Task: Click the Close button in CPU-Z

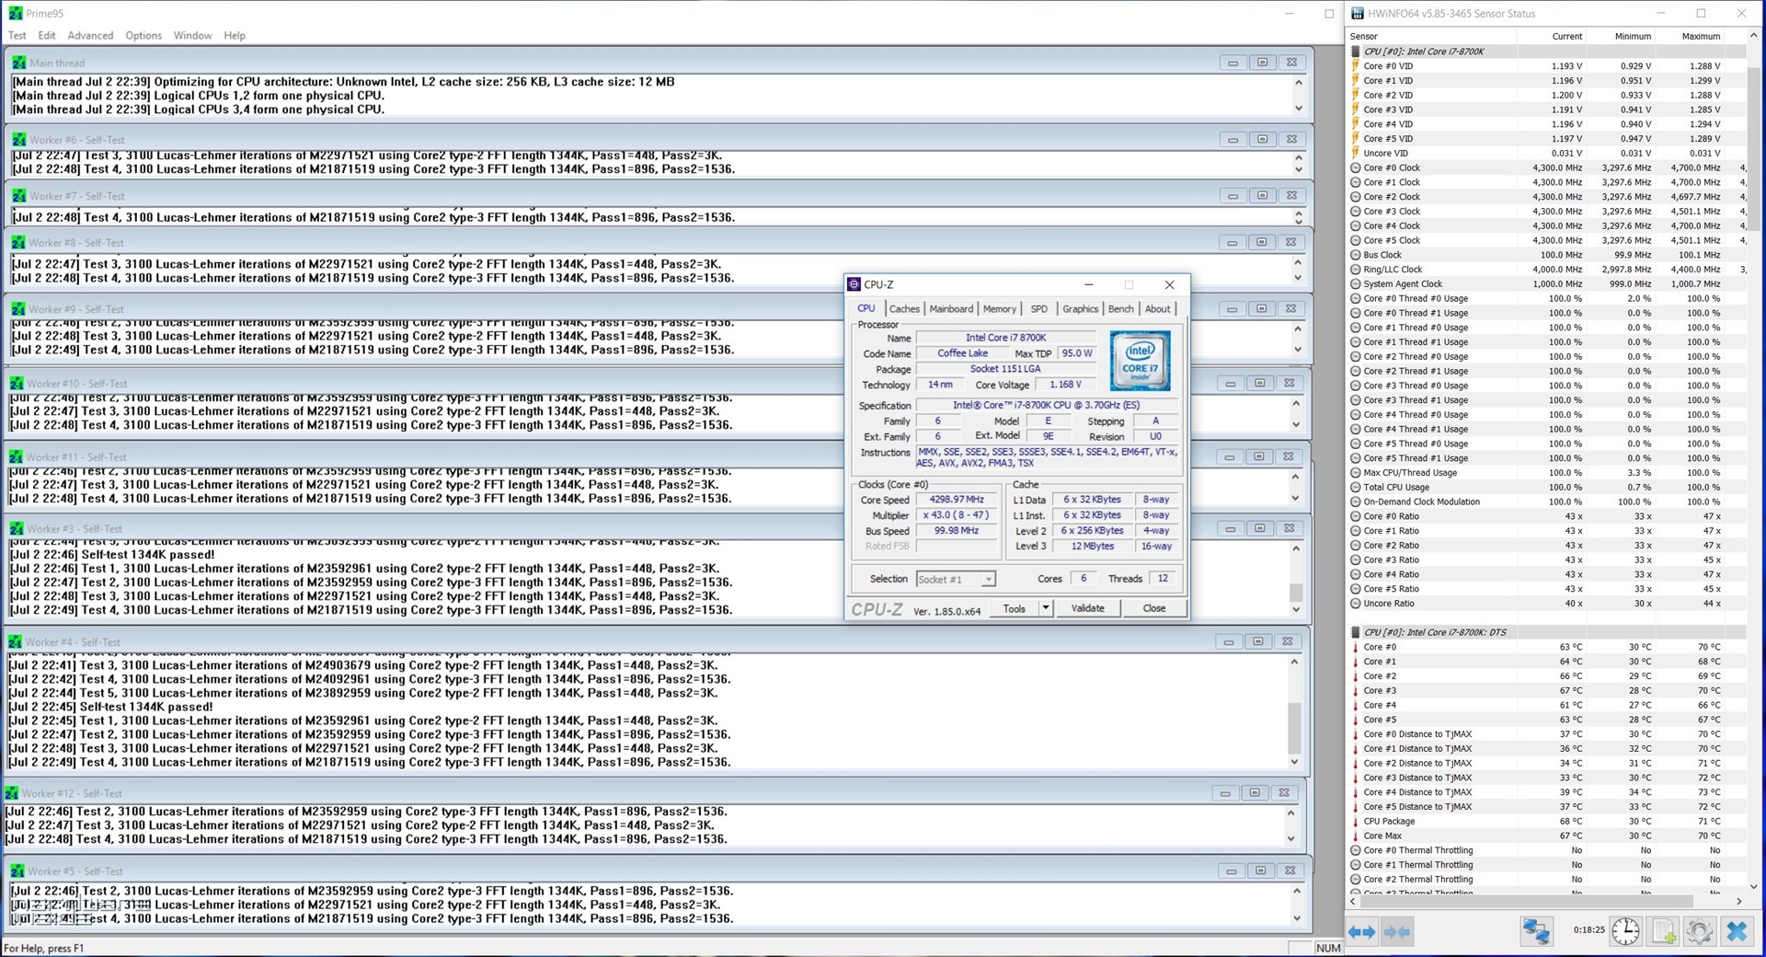Action: pos(1153,608)
